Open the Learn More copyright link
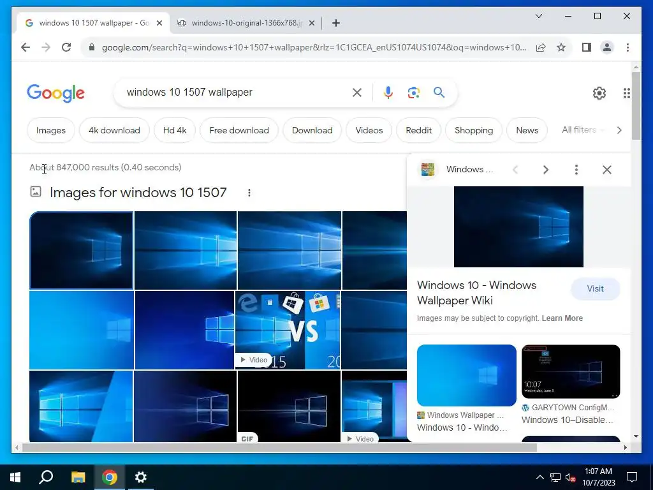The height and width of the screenshot is (490, 653). coord(562,318)
